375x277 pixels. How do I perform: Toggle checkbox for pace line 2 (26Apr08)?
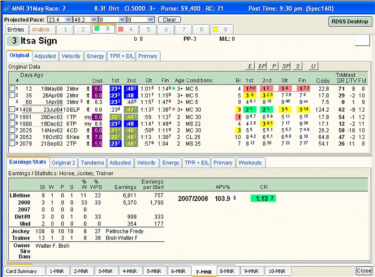(12, 95)
